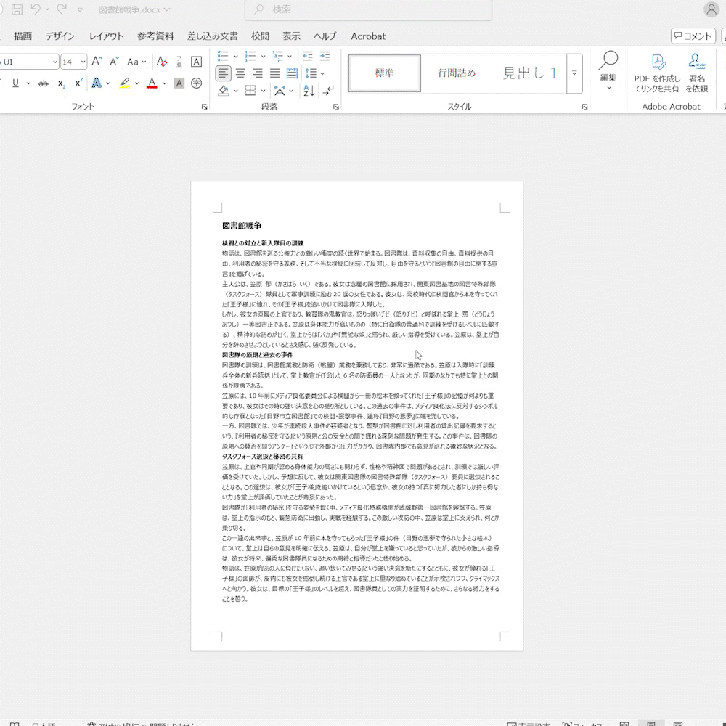
Task: Expand the styles gallery more arrow
Action: pos(574,73)
